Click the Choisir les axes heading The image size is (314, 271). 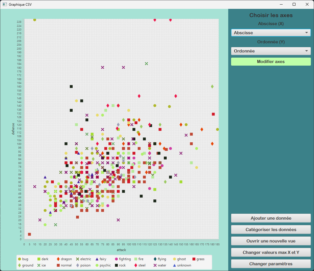pos(271,15)
